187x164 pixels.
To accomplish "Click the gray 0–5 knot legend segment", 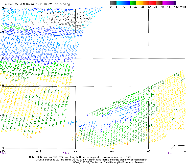I will pyautogui.click(x=113, y=3).
